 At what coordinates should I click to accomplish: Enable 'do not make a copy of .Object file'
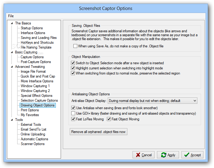tap(75, 46)
